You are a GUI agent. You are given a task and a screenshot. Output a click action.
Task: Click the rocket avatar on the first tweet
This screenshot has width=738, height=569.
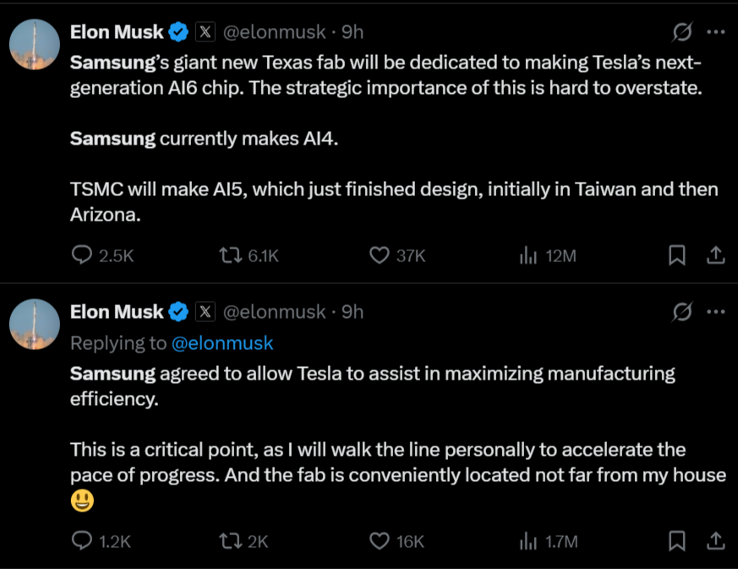(34, 43)
